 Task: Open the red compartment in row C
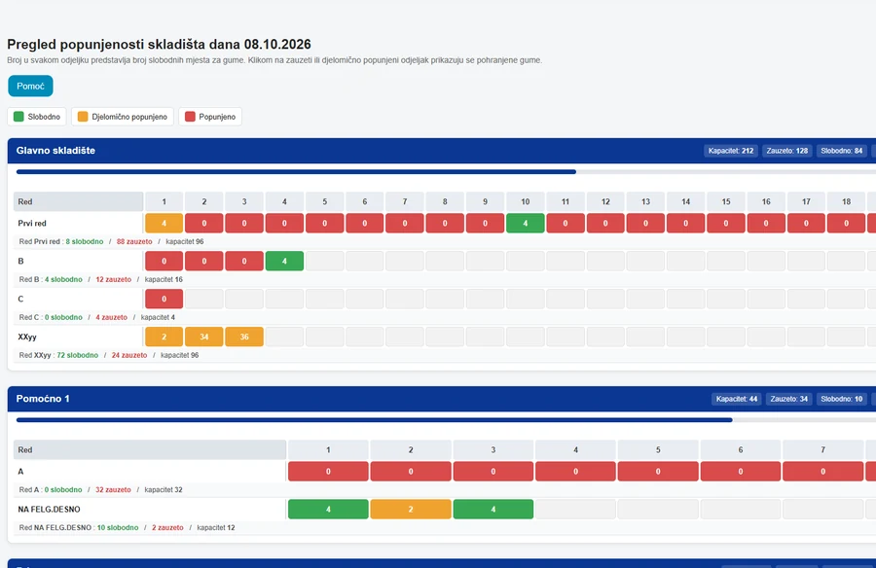[164, 299]
